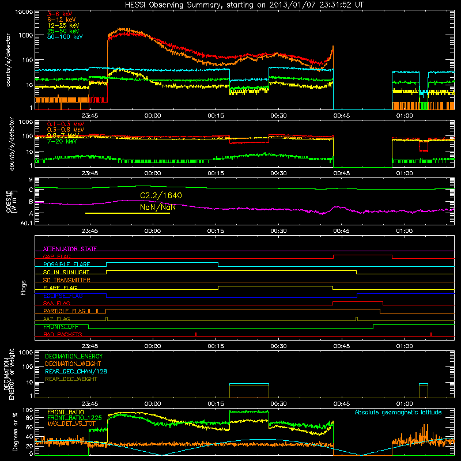Click the first BAD_PACKETS red tick marker
The width and height of the screenshot is (461, 461).
coord(196,334)
